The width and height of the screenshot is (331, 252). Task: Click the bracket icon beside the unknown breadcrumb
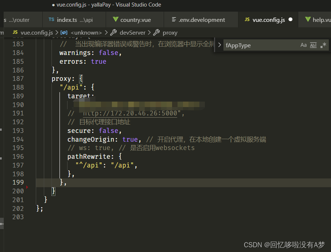(x=64, y=32)
